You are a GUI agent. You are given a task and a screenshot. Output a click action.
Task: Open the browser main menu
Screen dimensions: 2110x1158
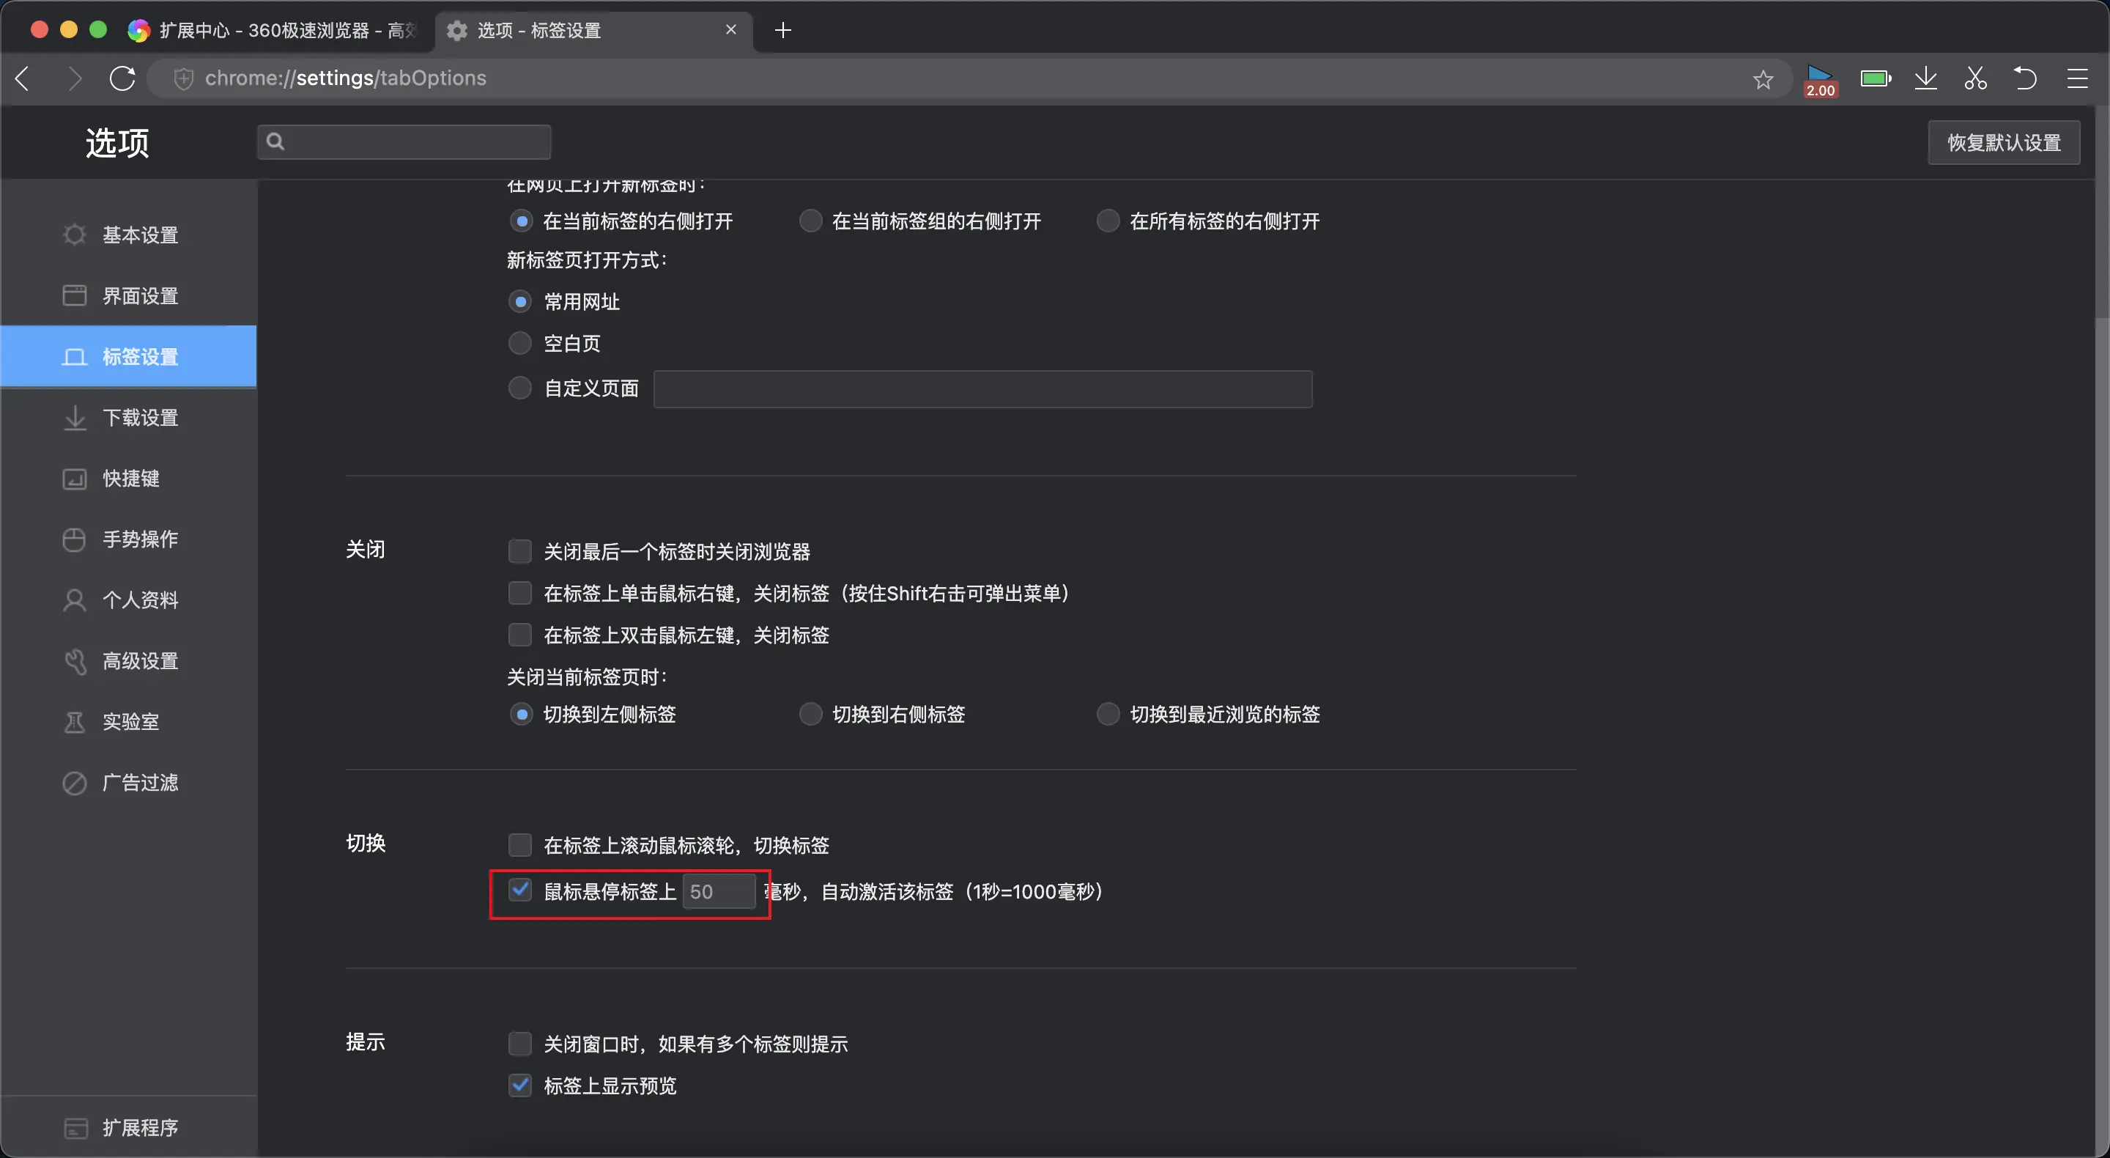click(2077, 78)
